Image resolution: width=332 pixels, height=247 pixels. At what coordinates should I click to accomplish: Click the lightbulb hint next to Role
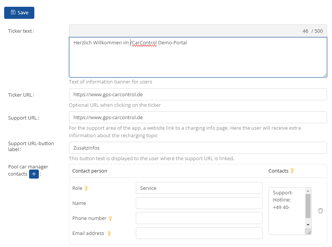(x=86, y=188)
